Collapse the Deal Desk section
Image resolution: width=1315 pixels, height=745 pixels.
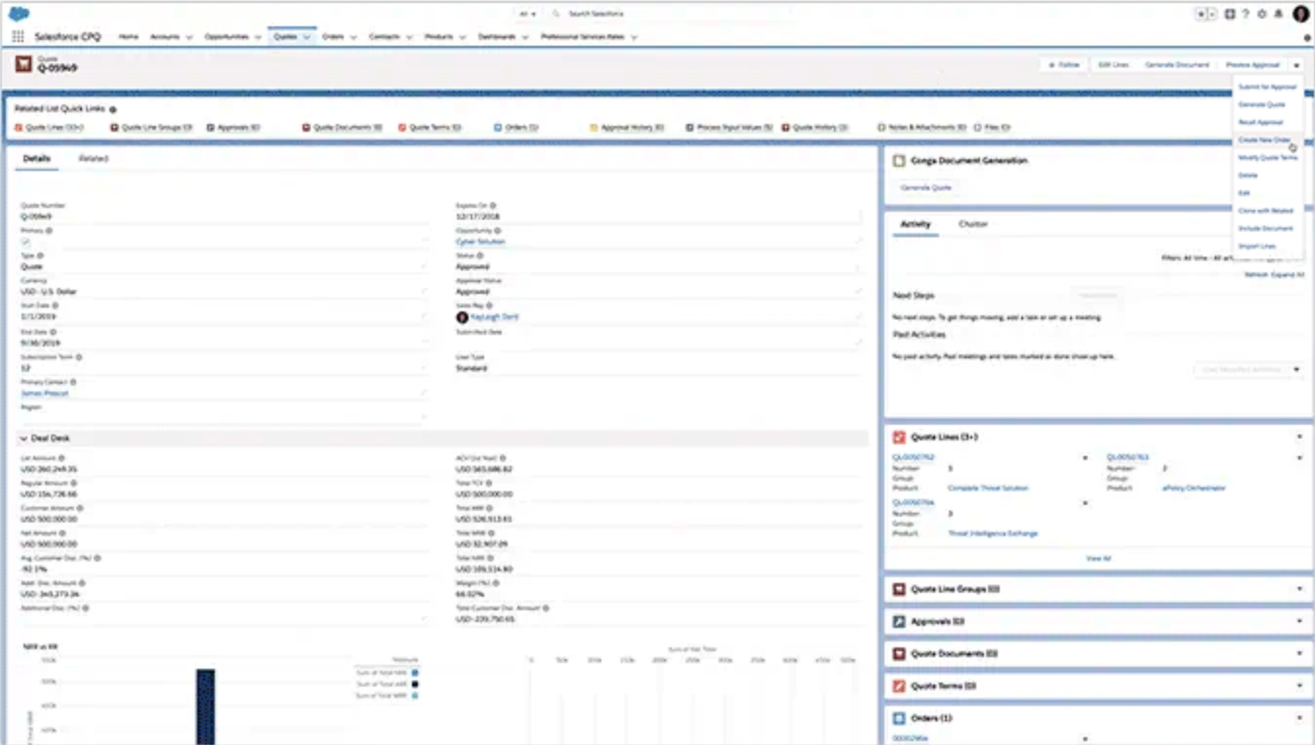[x=24, y=438]
